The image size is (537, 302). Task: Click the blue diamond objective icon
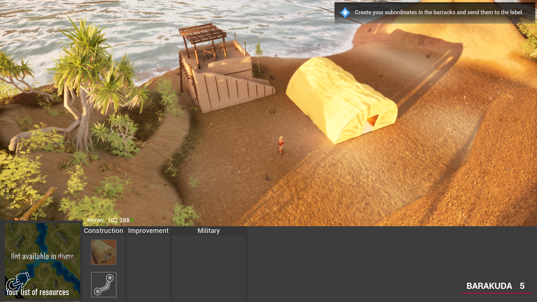click(x=345, y=13)
